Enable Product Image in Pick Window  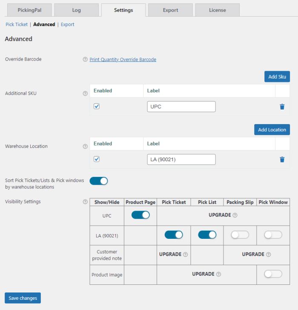[273, 274]
